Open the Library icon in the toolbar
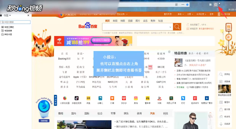This screenshot has width=236, height=129. click(211, 5)
